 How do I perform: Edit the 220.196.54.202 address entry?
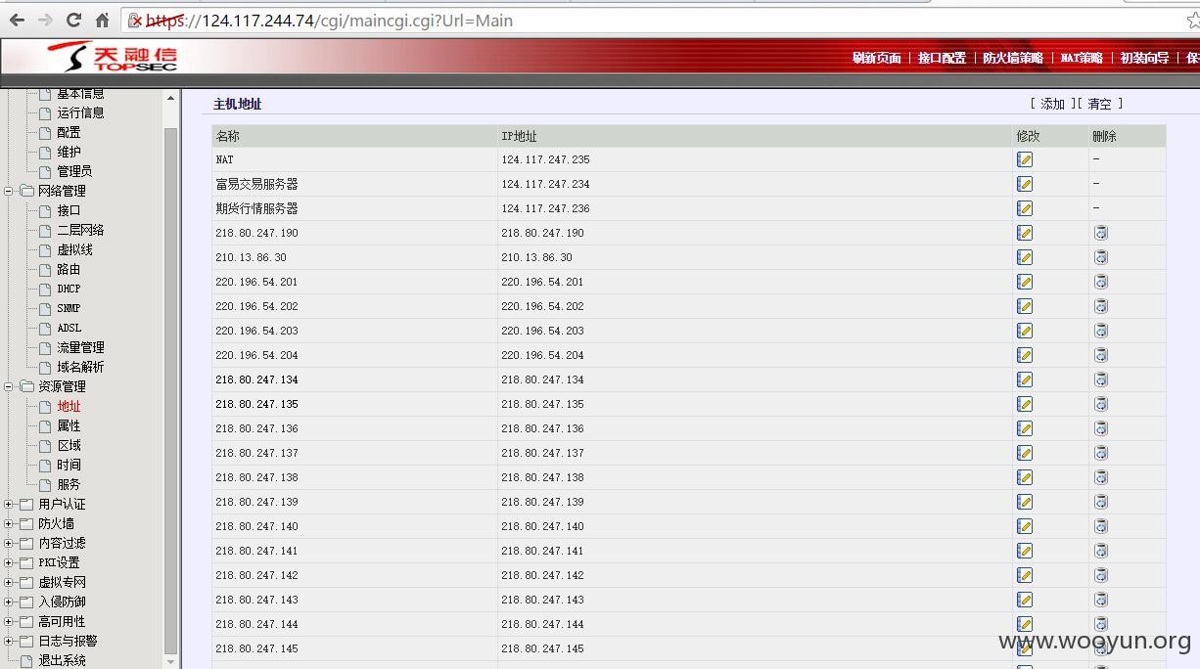pos(1025,306)
